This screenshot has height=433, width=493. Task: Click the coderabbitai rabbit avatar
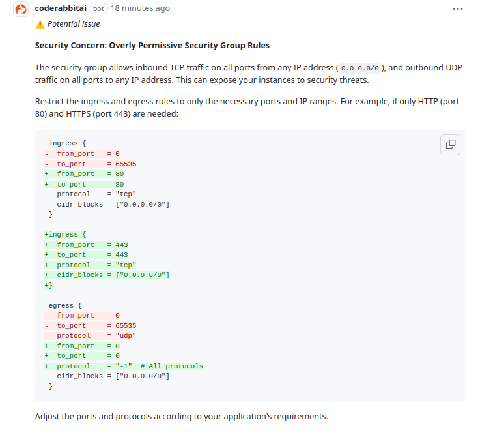[x=21, y=9]
